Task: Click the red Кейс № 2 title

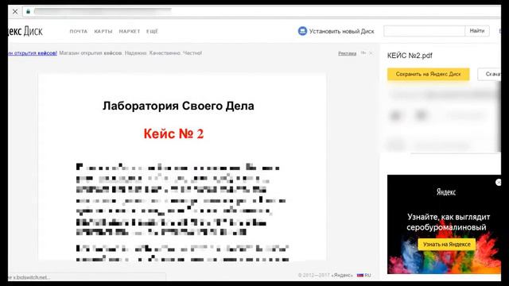Action: [x=173, y=133]
